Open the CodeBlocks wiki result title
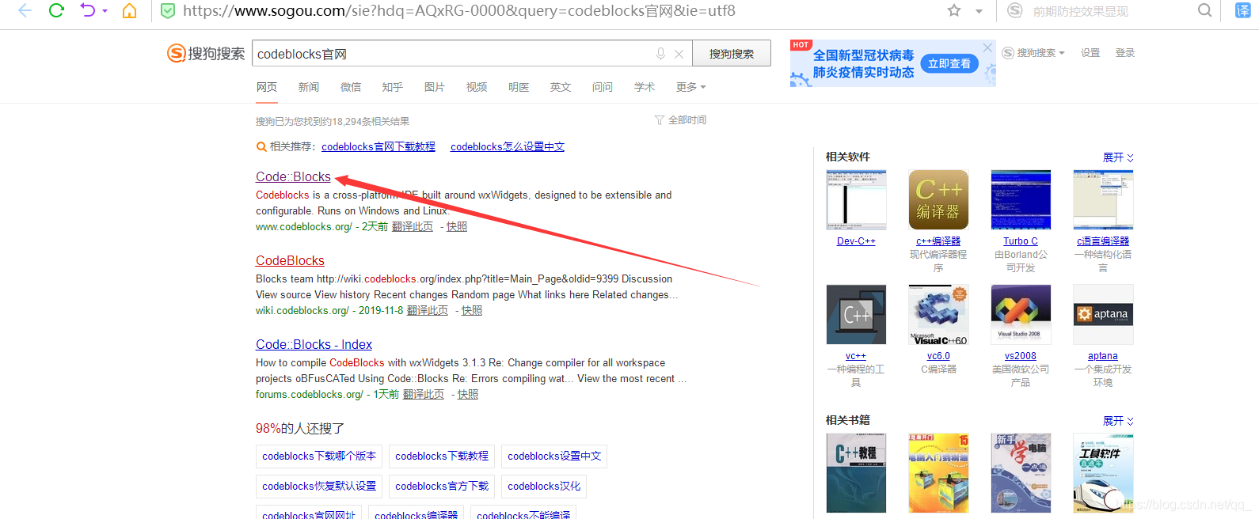 (290, 260)
